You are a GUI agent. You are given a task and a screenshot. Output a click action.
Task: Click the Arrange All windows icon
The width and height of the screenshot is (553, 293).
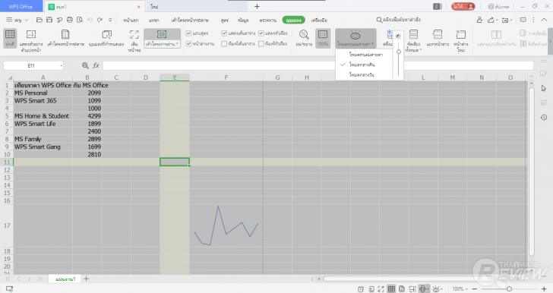413,34
